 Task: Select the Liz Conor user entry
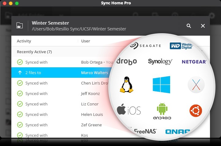coord(90,104)
